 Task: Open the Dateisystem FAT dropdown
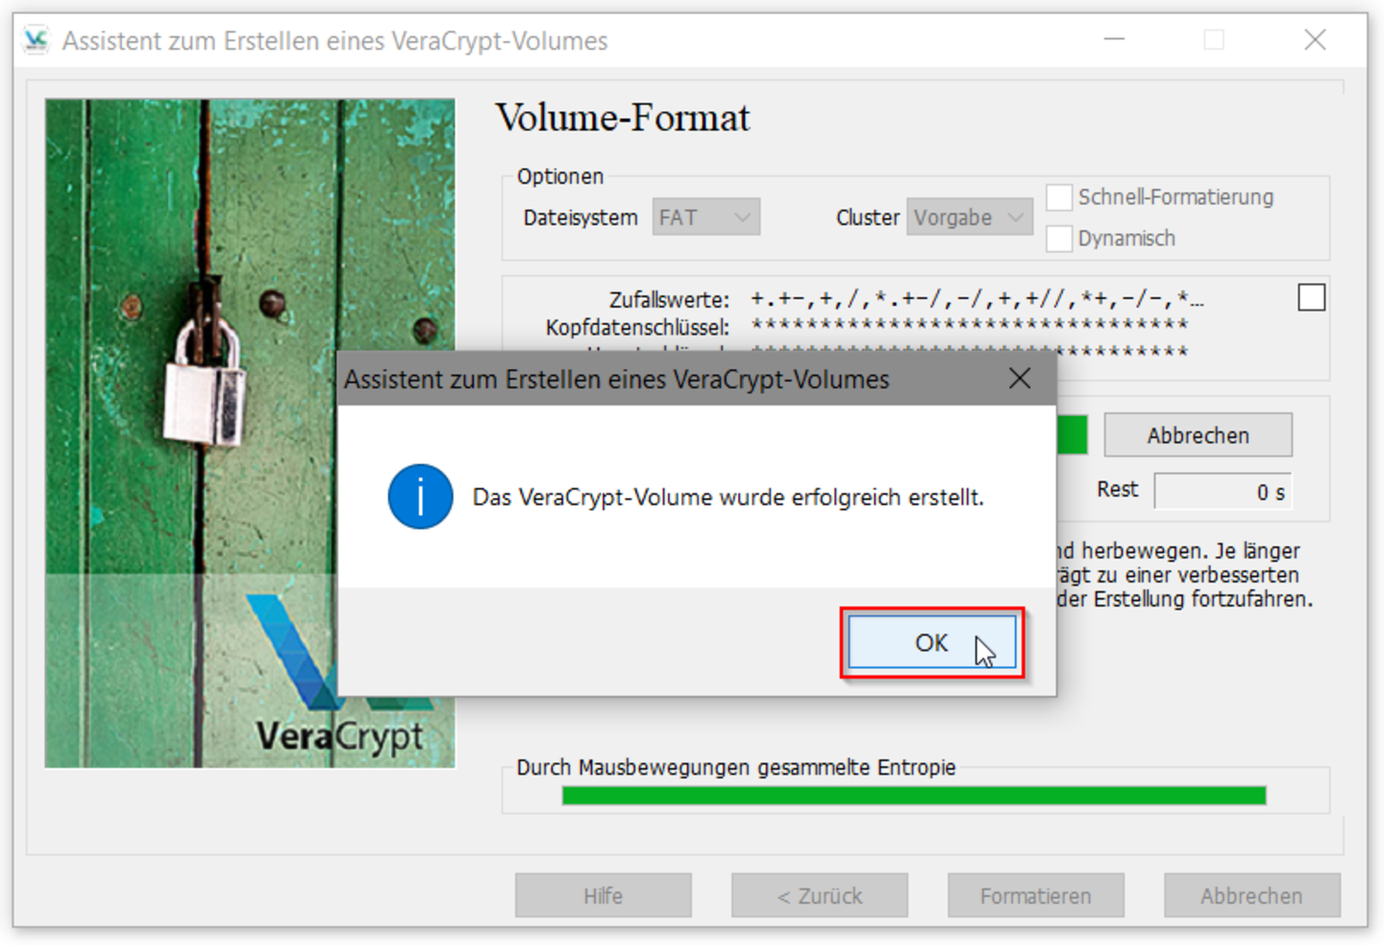[x=706, y=217]
